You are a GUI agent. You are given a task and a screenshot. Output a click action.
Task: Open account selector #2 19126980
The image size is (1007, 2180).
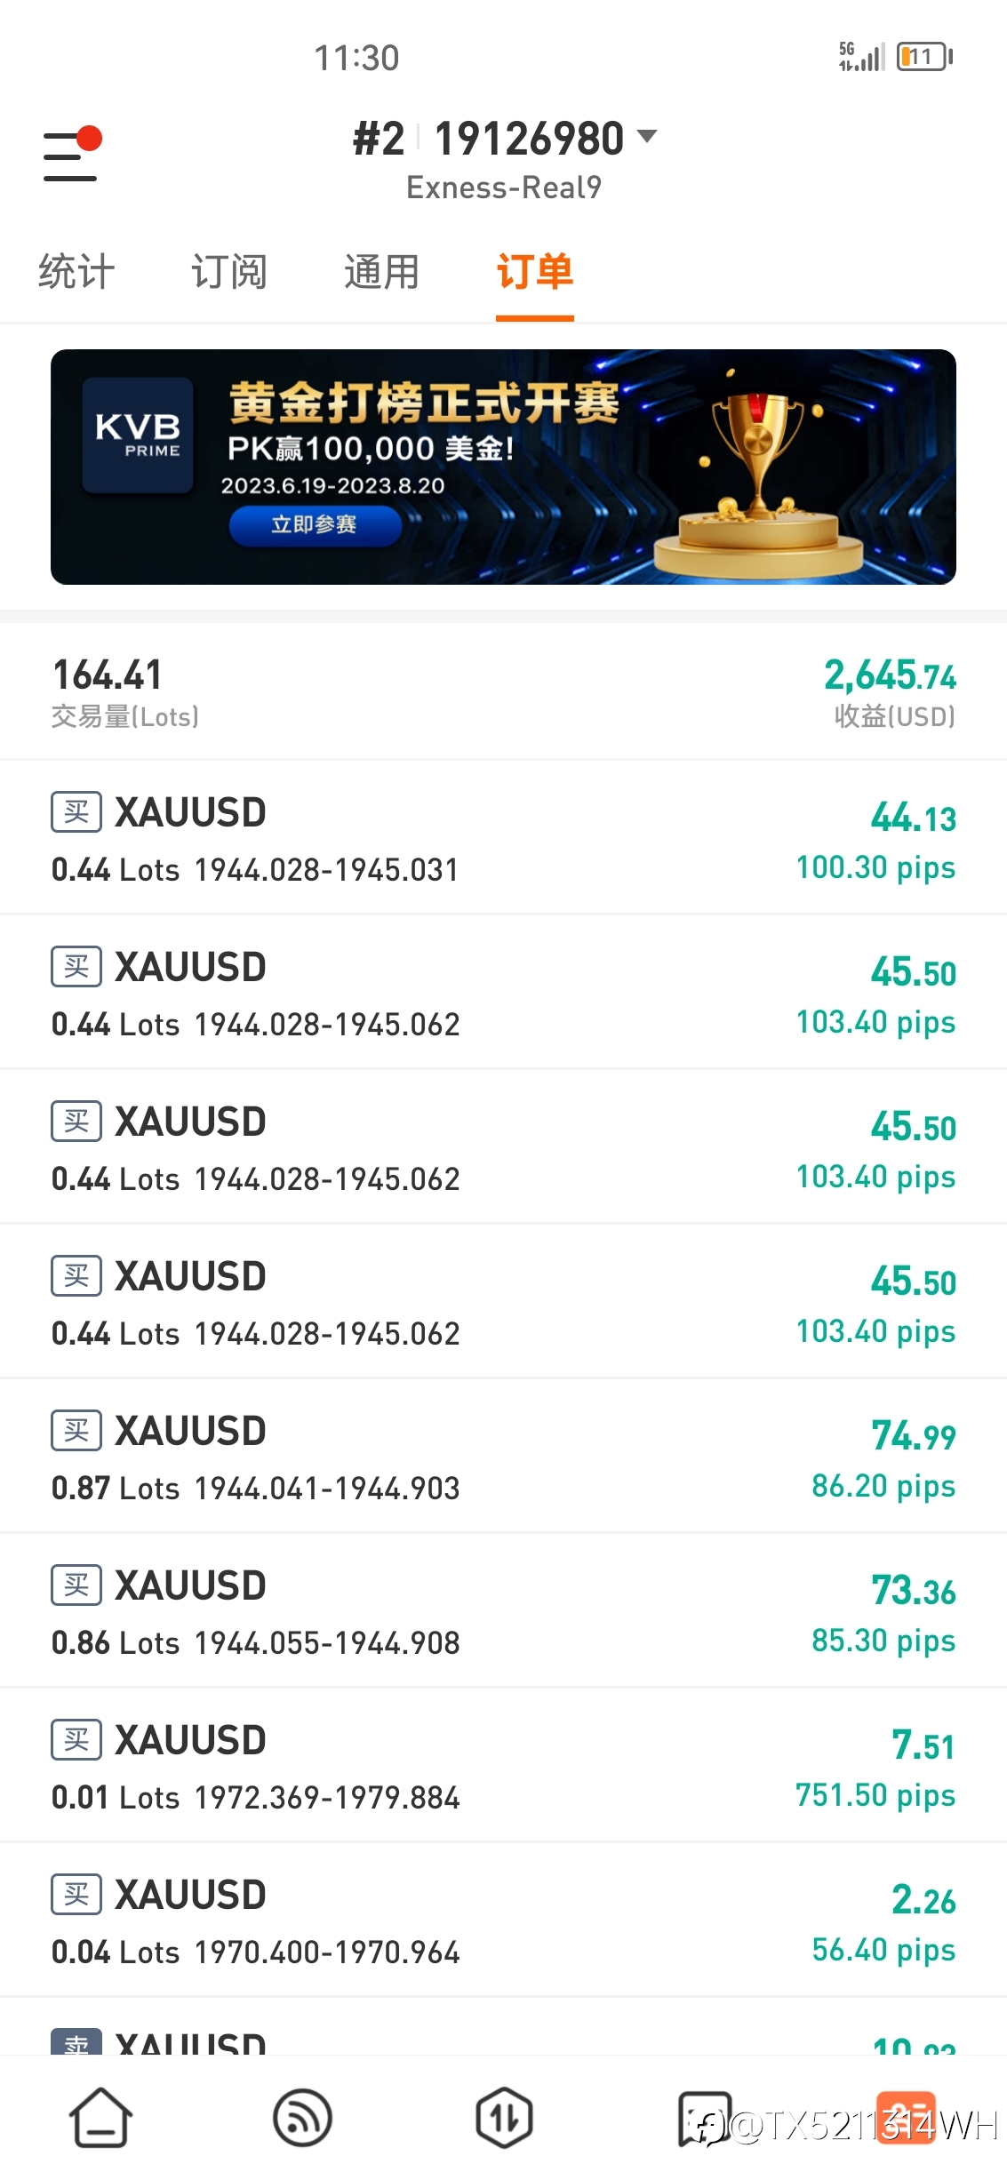click(504, 139)
